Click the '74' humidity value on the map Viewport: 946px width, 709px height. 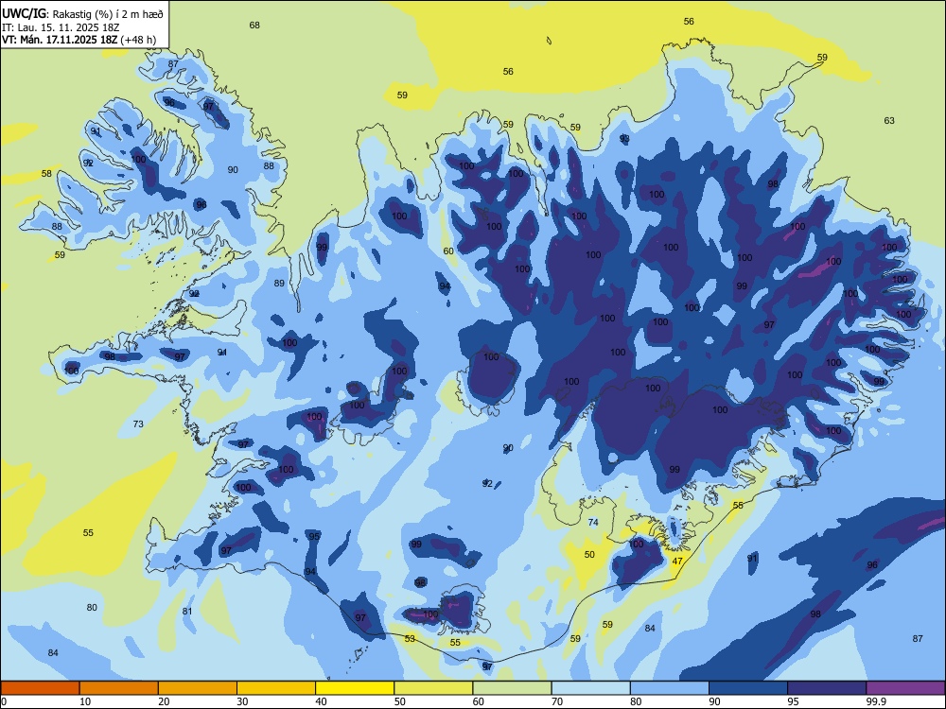click(x=593, y=523)
